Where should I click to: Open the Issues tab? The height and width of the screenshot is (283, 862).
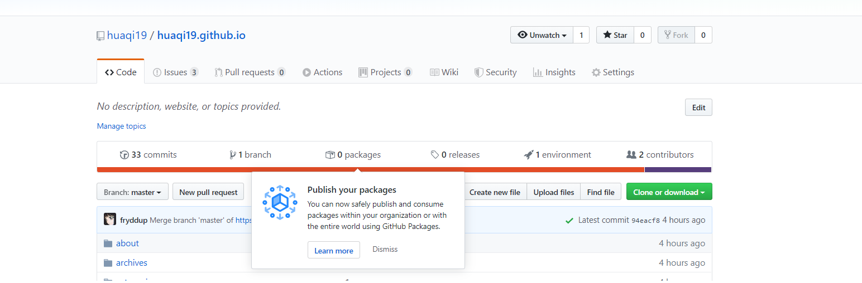tap(175, 72)
